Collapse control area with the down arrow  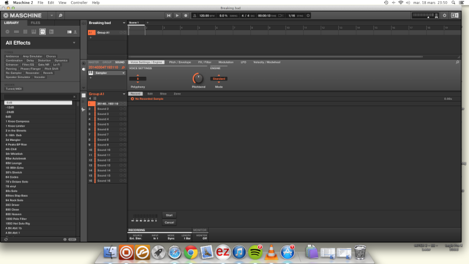[x=84, y=87]
